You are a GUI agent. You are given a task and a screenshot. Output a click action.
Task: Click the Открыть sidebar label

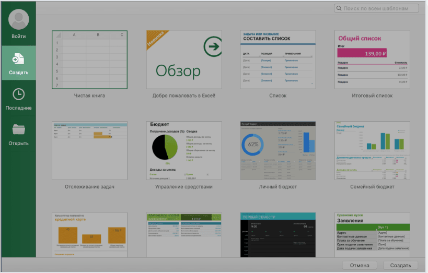point(19,144)
